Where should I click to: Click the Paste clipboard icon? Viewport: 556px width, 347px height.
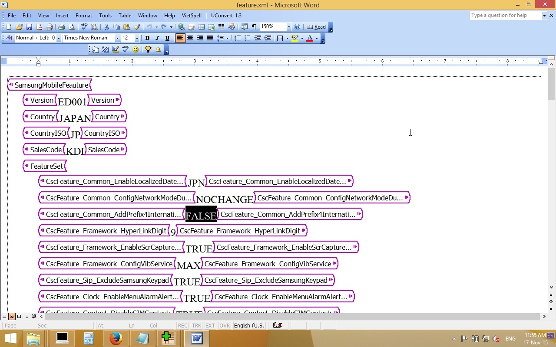(127, 27)
